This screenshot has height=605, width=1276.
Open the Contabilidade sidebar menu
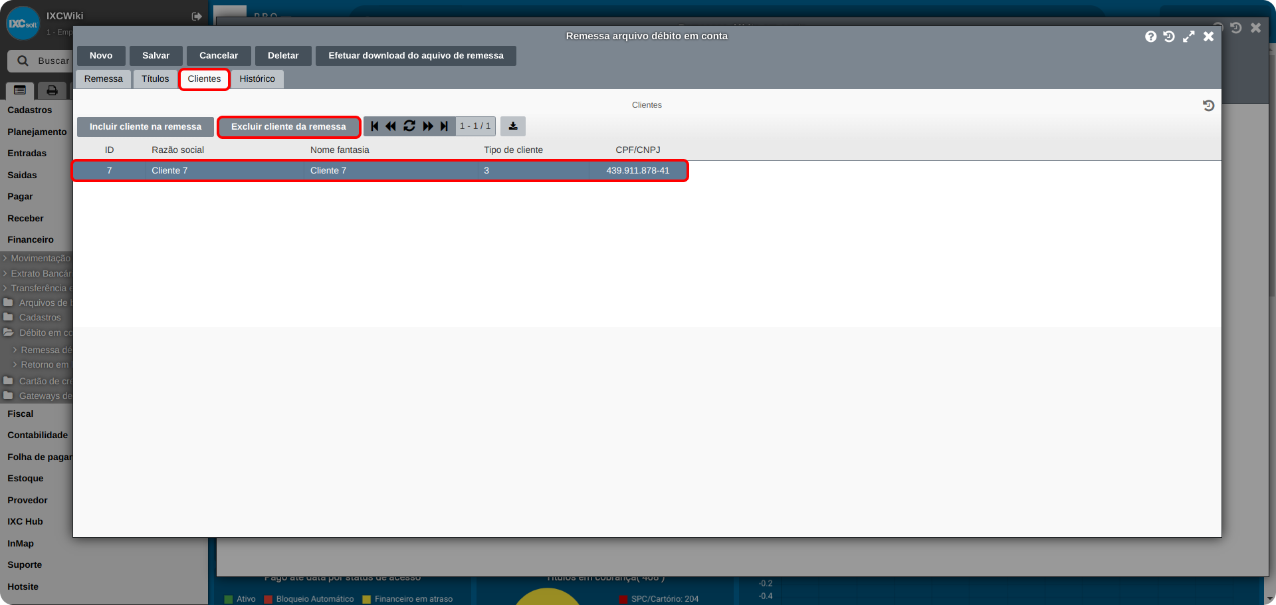click(x=38, y=435)
